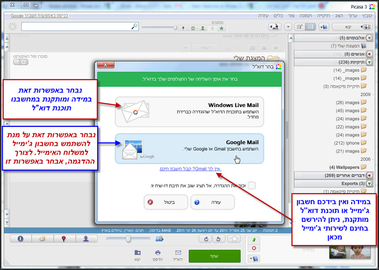Filter by uploaded photos arrow icon
The width and height of the screenshot is (379, 270).
212,28
